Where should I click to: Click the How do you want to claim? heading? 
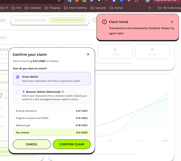click(x=30, y=69)
